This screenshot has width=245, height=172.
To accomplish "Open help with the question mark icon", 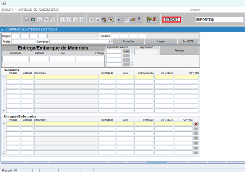I will 139,20.
